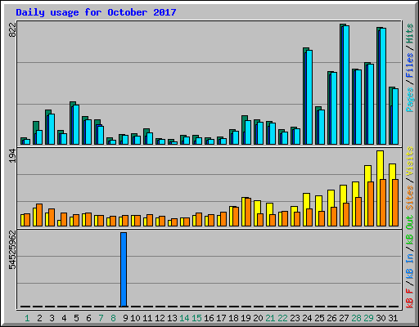Click day label 13 on the x-axis

click(172, 318)
